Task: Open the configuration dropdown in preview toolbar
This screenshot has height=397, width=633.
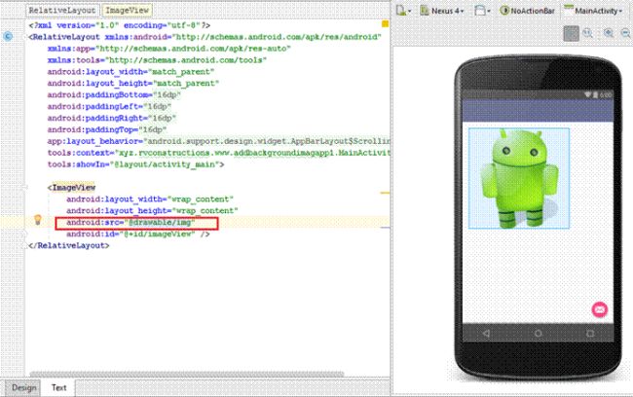Action: pyautogui.click(x=403, y=11)
